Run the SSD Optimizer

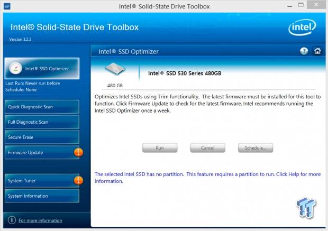coord(160,148)
